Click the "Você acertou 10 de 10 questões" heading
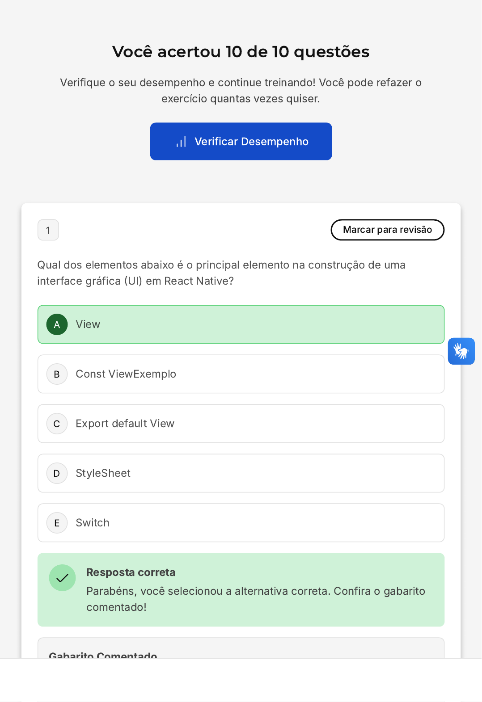The image size is (482, 702). [241, 52]
